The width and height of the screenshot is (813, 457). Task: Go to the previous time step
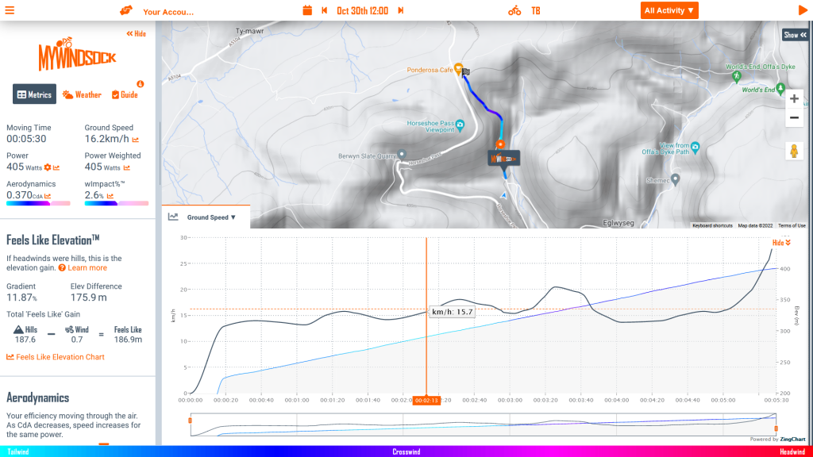324,10
